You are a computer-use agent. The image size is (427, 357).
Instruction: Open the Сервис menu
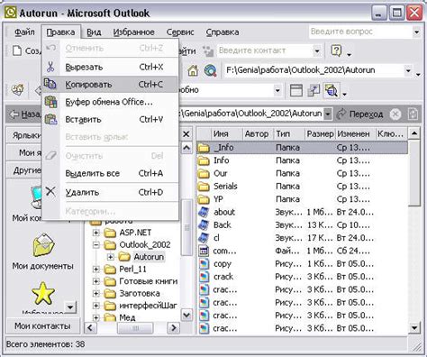[x=180, y=32]
